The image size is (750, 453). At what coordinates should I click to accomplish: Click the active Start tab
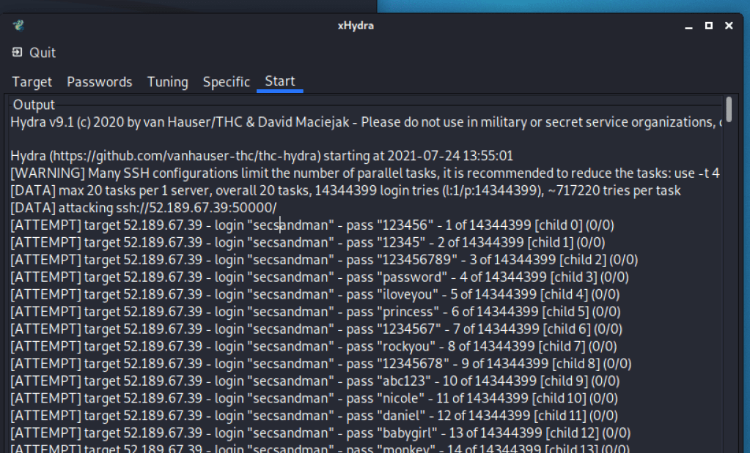point(280,81)
